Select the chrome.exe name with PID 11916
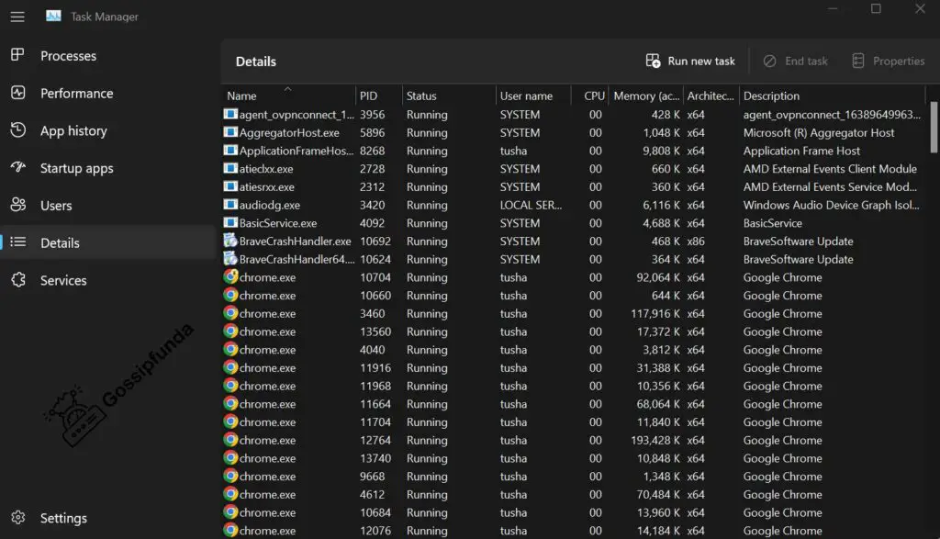The width and height of the screenshot is (940, 539). click(267, 367)
